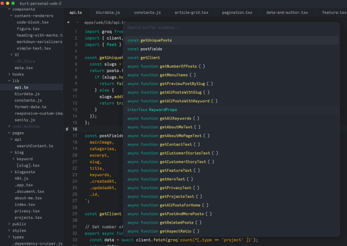
Task: Switch to the constants.js tab
Action: click(147, 13)
